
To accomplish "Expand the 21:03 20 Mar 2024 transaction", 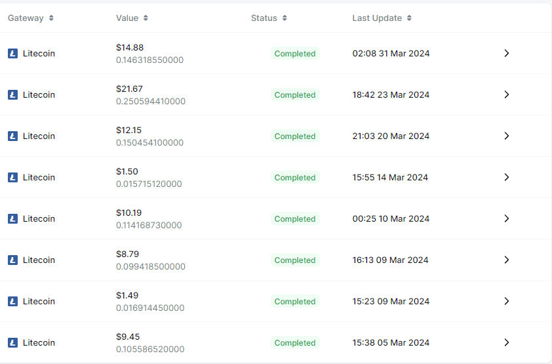I will coord(506,136).
